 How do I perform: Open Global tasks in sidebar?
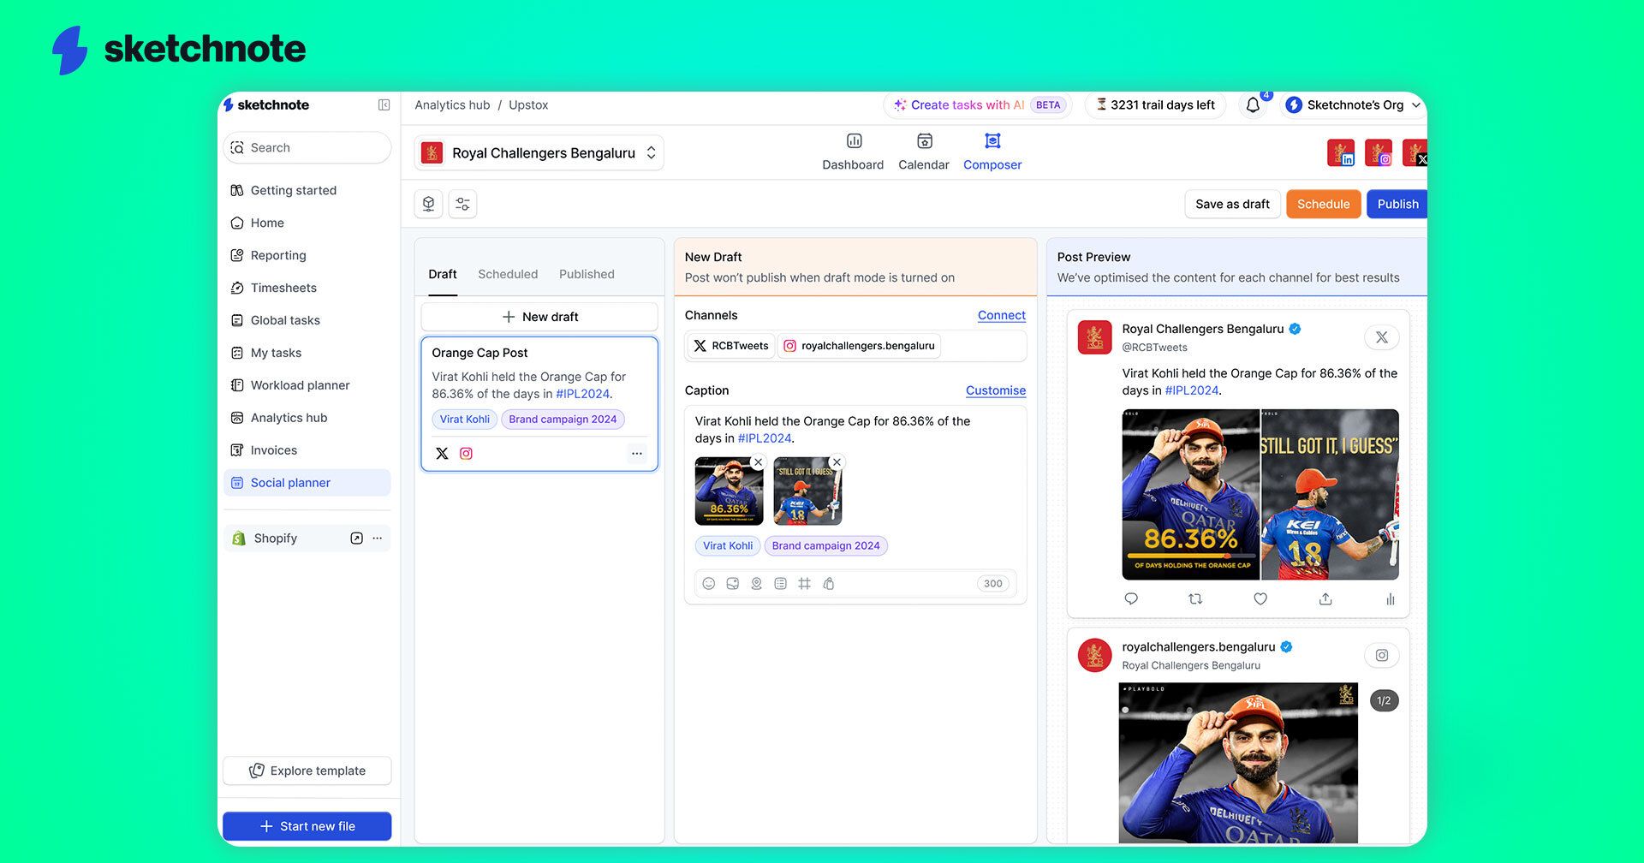[x=307, y=320]
